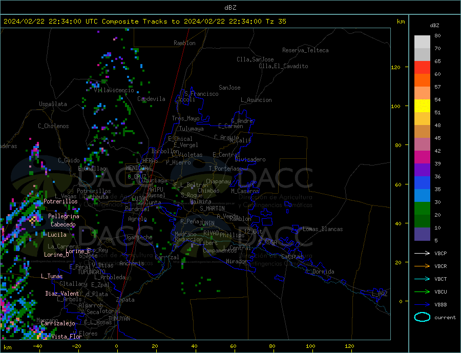Click the 'Potrerillos' pink label
Screen dimensions: 461x353
(60, 201)
